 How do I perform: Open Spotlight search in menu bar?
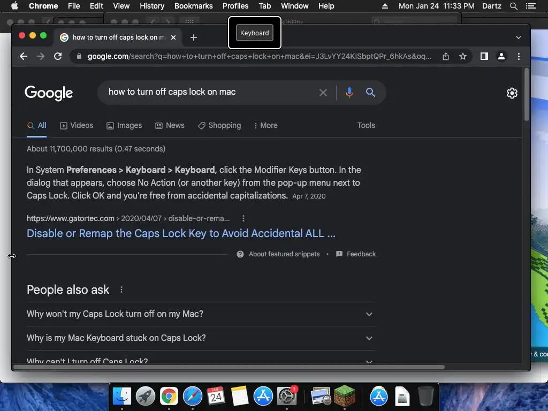point(513,6)
